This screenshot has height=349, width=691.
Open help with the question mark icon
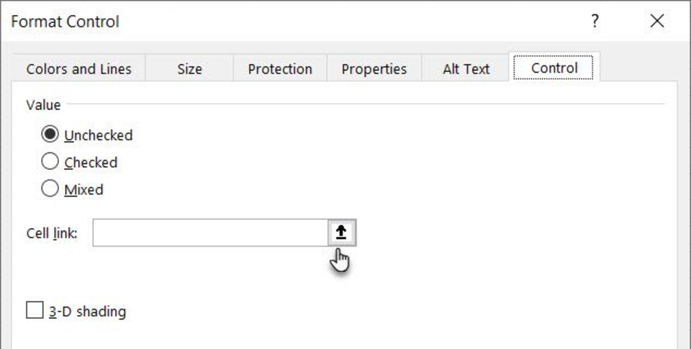pyautogui.click(x=595, y=21)
